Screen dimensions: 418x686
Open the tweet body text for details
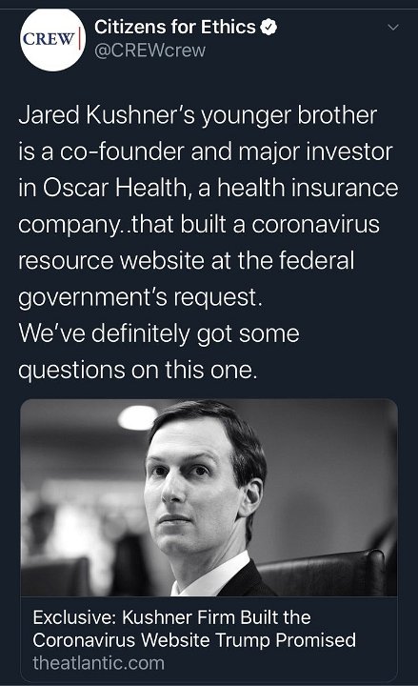point(209,242)
